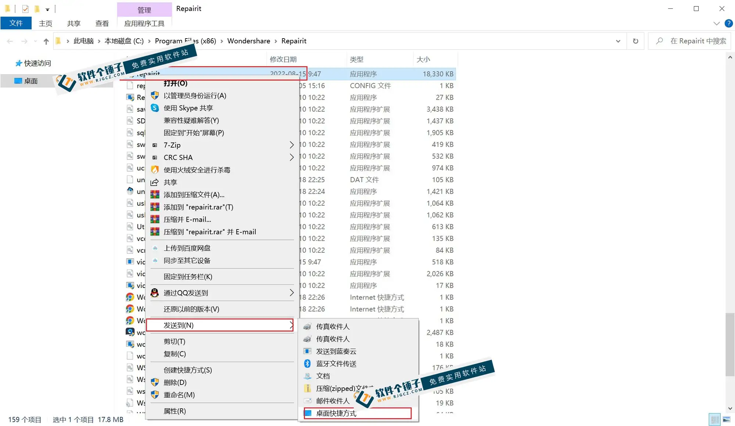The image size is (735, 426).
Task: Select 桌面快捷方式 in the submenu
Action: click(x=358, y=413)
